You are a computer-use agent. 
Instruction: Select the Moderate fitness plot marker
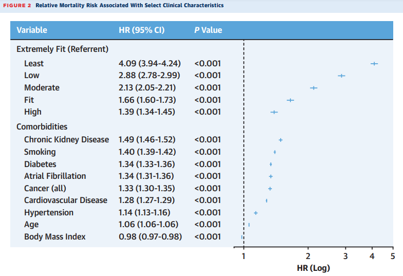tap(314, 88)
